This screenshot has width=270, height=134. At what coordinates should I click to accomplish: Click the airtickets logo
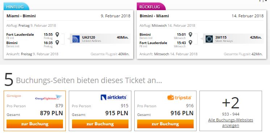click(114, 98)
